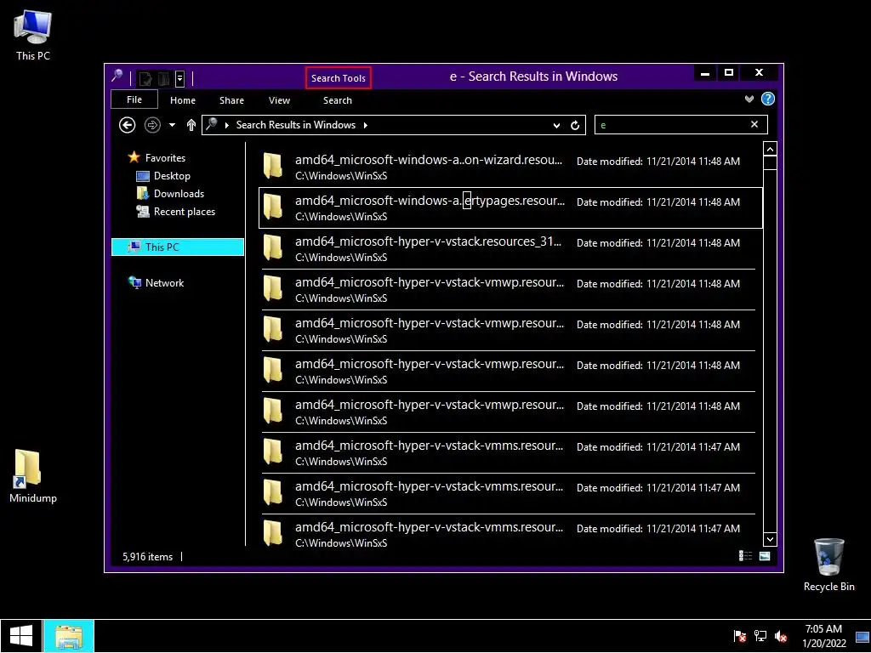Click the magnifier icon in address bar
The width and height of the screenshot is (871, 653).
(x=212, y=124)
